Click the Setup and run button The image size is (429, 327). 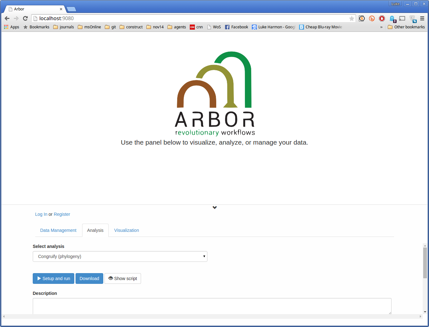click(54, 278)
